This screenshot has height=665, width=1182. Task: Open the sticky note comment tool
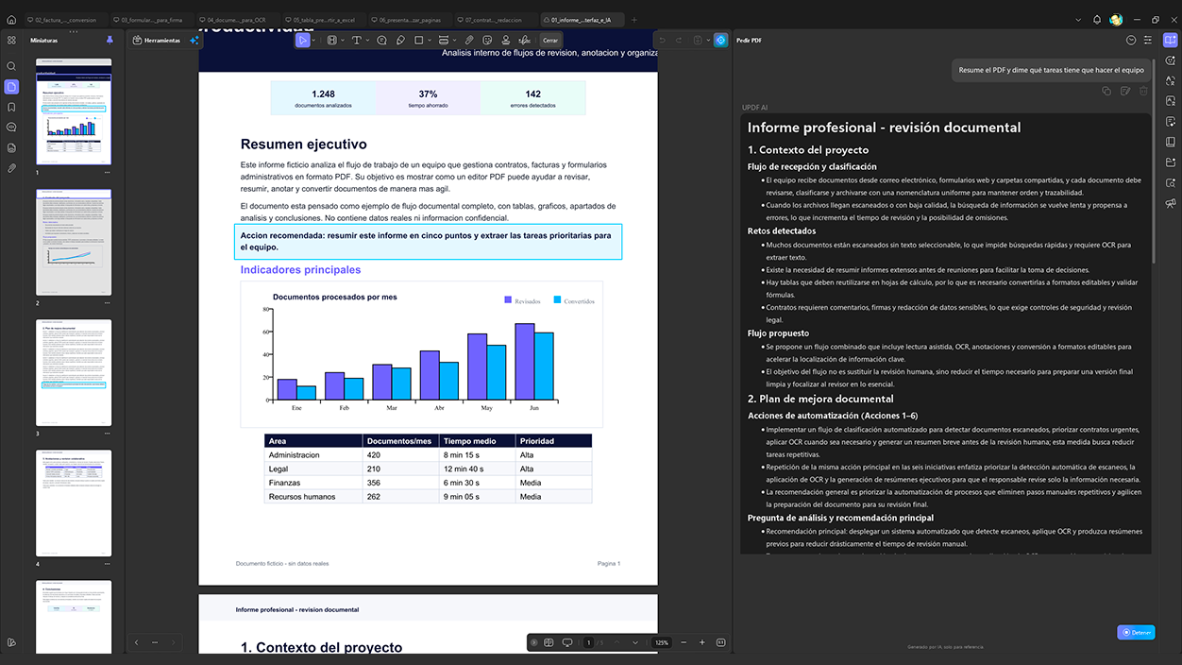click(x=381, y=41)
